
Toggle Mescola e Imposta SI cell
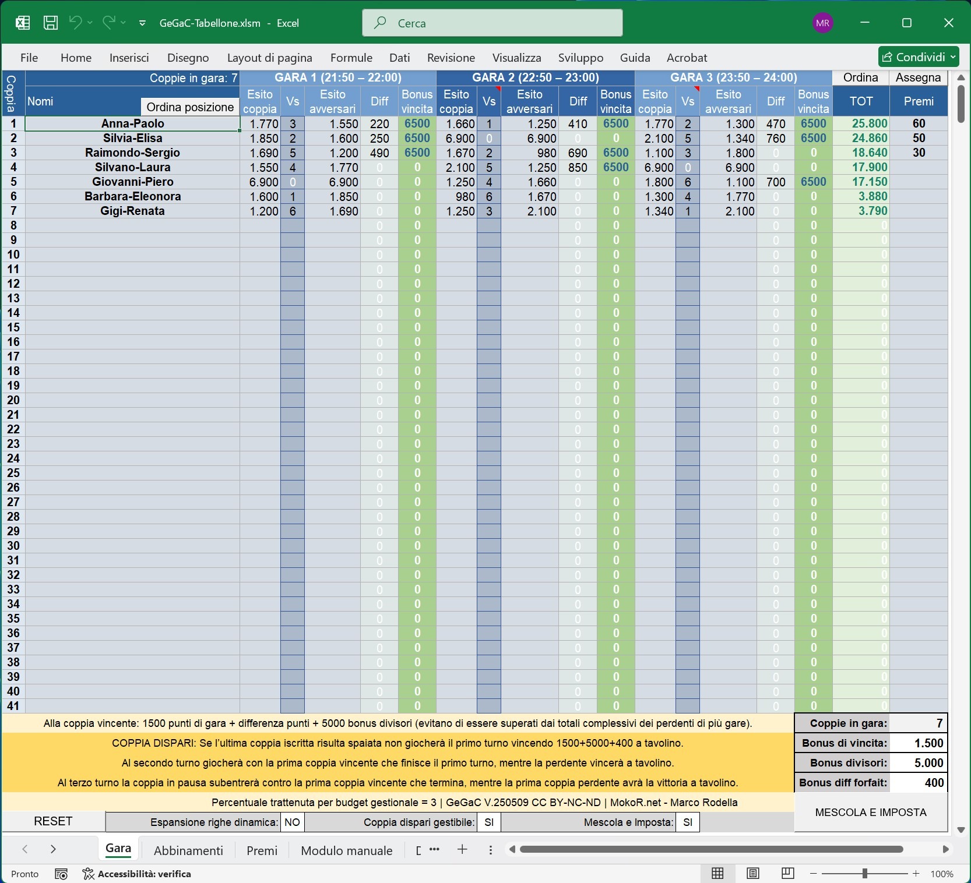(688, 822)
